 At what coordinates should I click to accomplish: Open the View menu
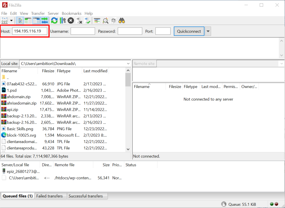tap(24, 13)
